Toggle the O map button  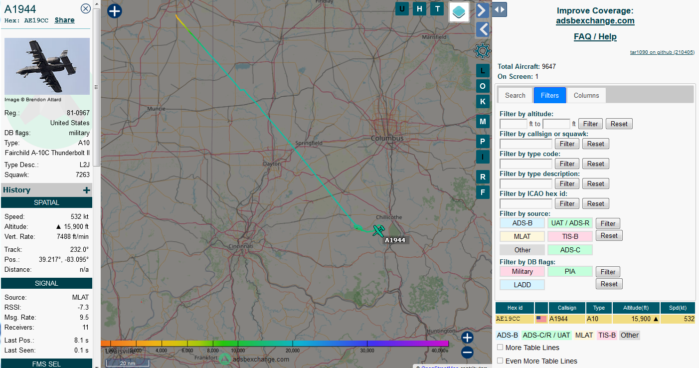pyautogui.click(x=483, y=86)
